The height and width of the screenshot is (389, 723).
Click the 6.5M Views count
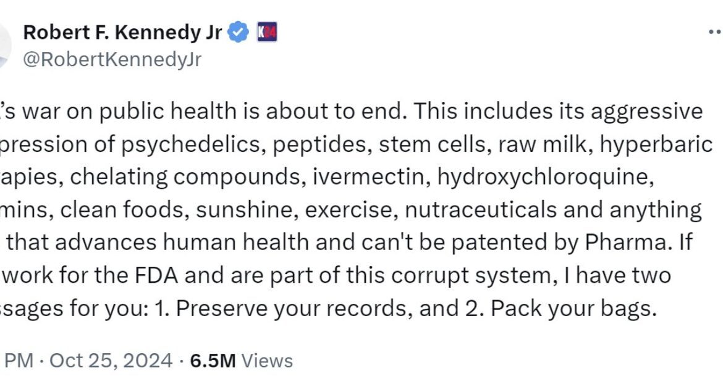point(241,361)
